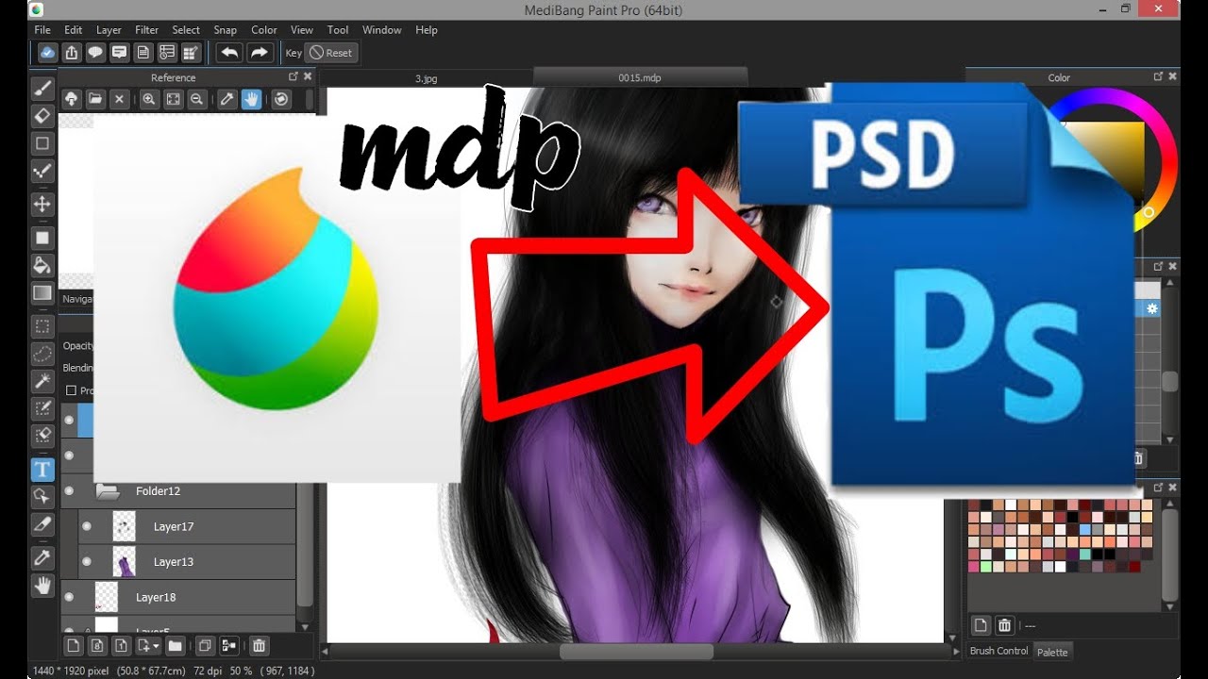Select the Select Pen tool
This screenshot has height=679, width=1208.
click(42, 408)
